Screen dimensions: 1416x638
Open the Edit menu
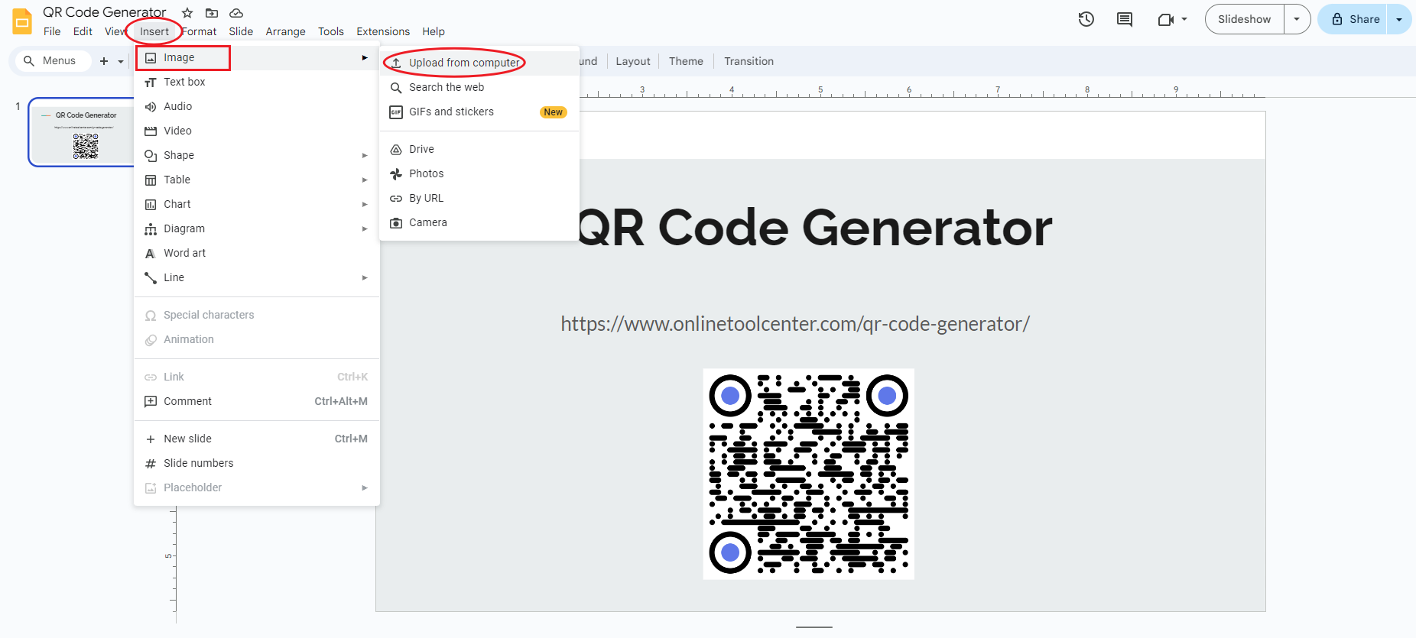point(83,31)
